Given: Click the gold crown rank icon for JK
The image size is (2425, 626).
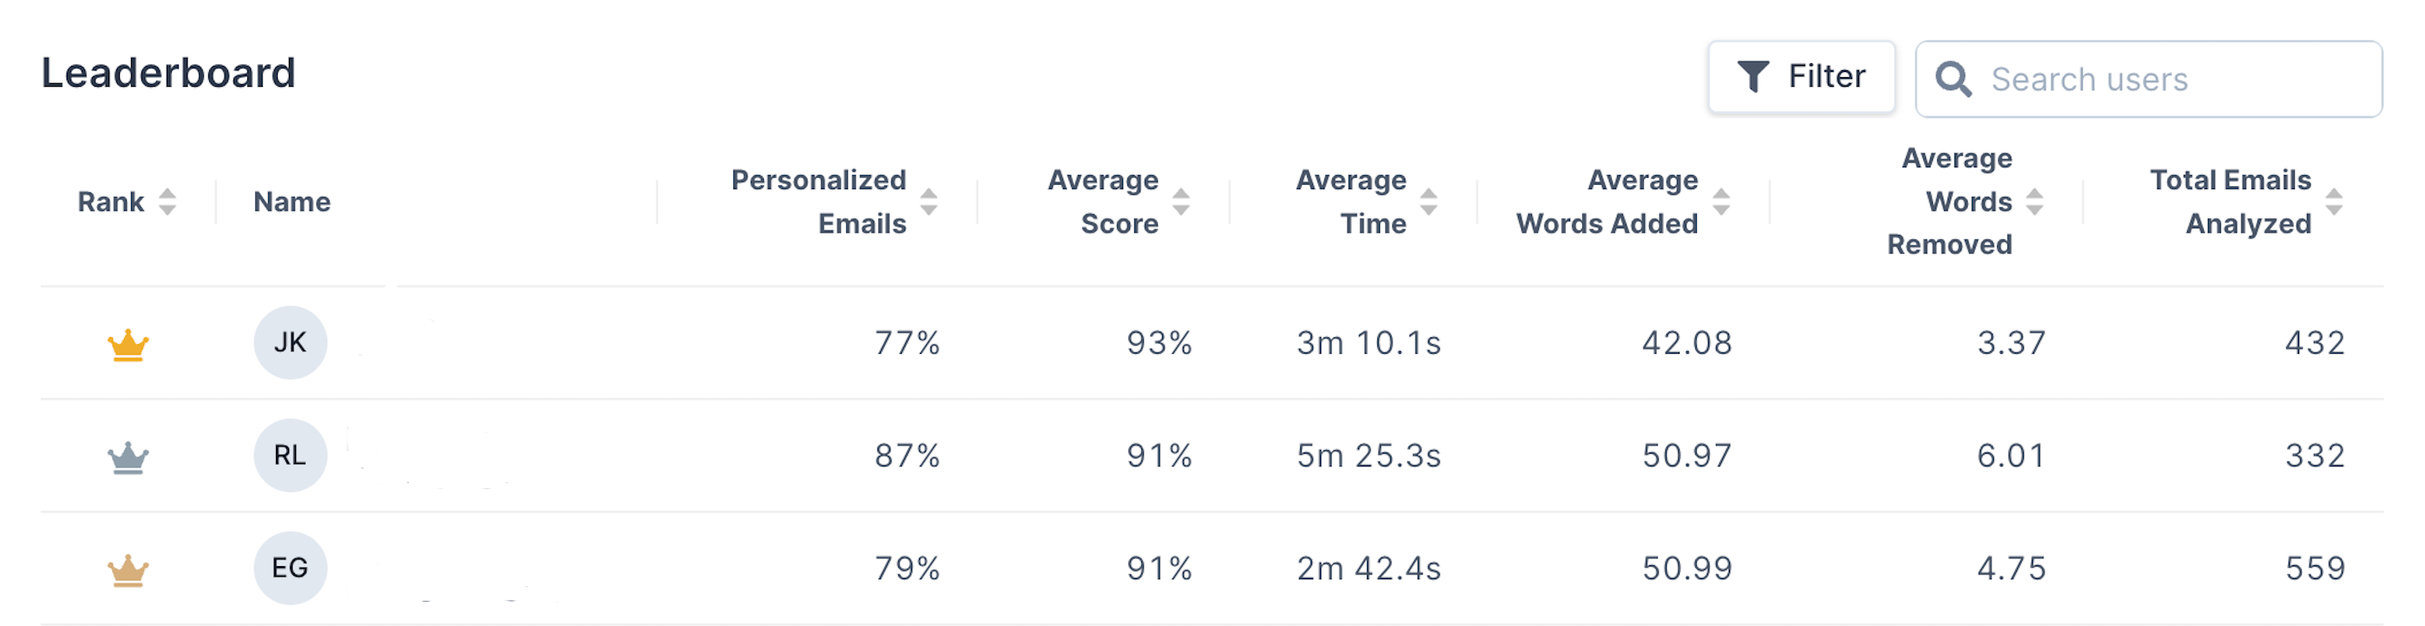Looking at the screenshot, I should tap(128, 345).
